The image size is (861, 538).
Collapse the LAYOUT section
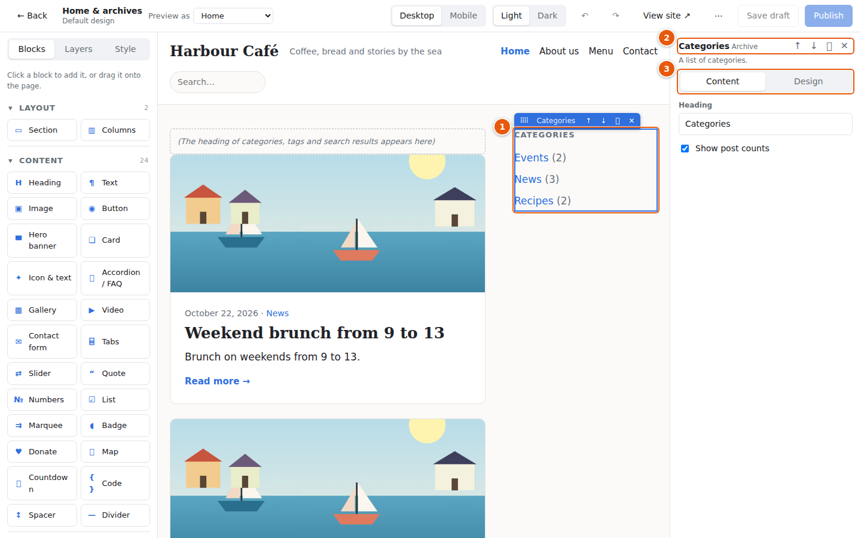point(10,108)
